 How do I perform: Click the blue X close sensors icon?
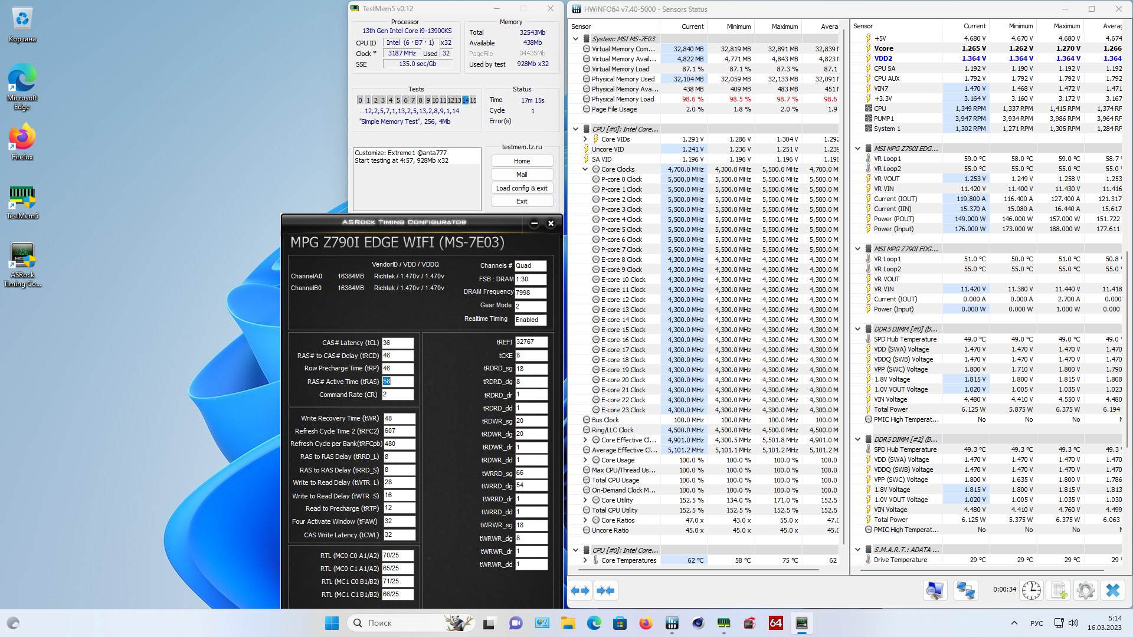(1113, 590)
